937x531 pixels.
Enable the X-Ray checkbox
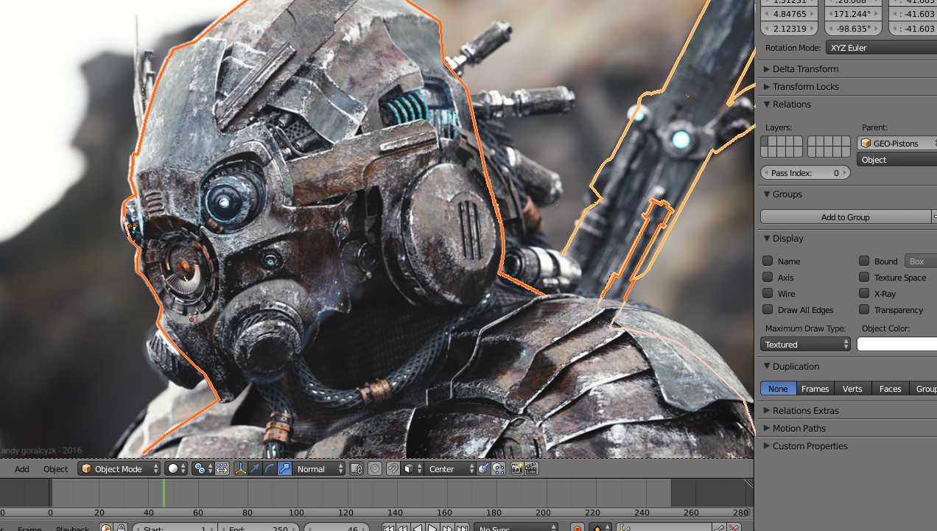pyautogui.click(x=864, y=293)
